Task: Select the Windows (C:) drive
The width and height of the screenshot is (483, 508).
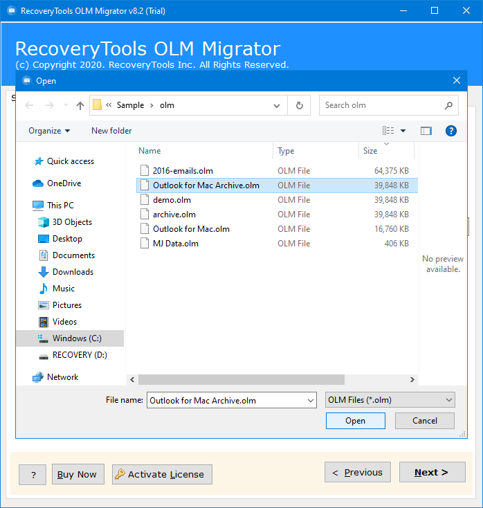Action: click(70, 338)
